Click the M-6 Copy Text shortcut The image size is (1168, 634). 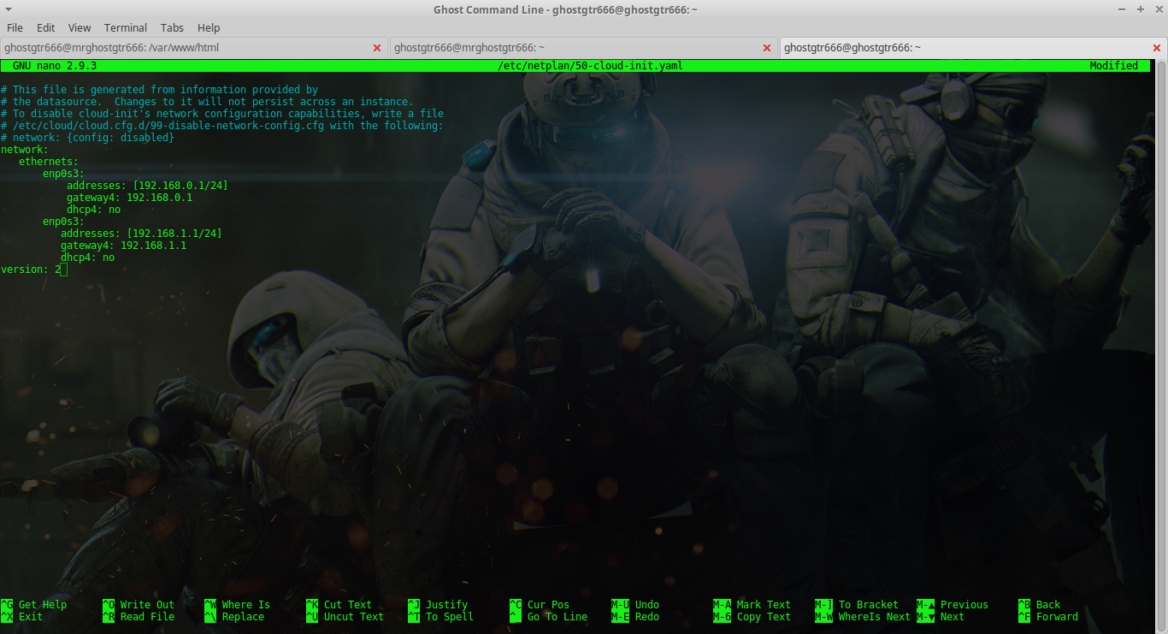tap(752, 616)
